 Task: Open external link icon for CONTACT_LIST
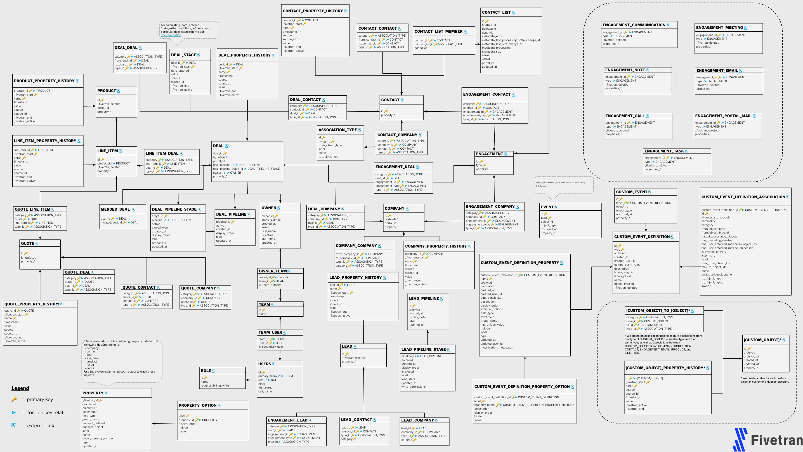(513, 13)
